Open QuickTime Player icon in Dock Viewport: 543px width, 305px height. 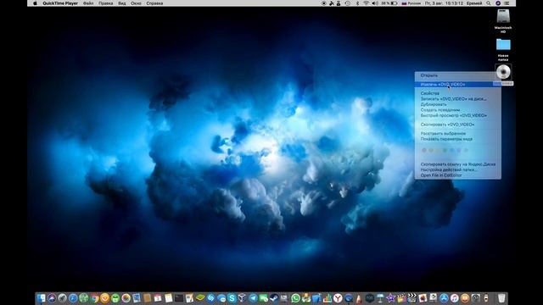pos(349,298)
